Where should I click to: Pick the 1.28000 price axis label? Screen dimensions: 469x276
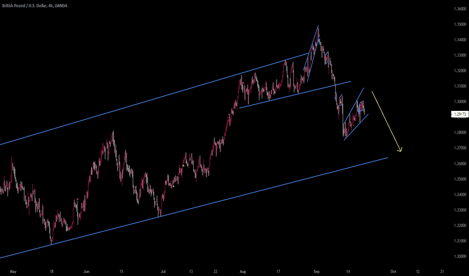pyautogui.click(x=460, y=132)
